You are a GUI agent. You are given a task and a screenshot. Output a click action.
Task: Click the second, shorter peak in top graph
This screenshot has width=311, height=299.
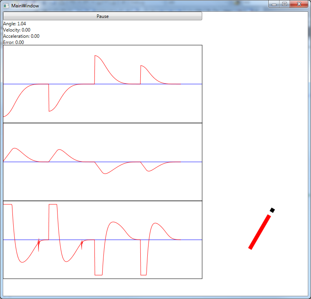[142, 66]
